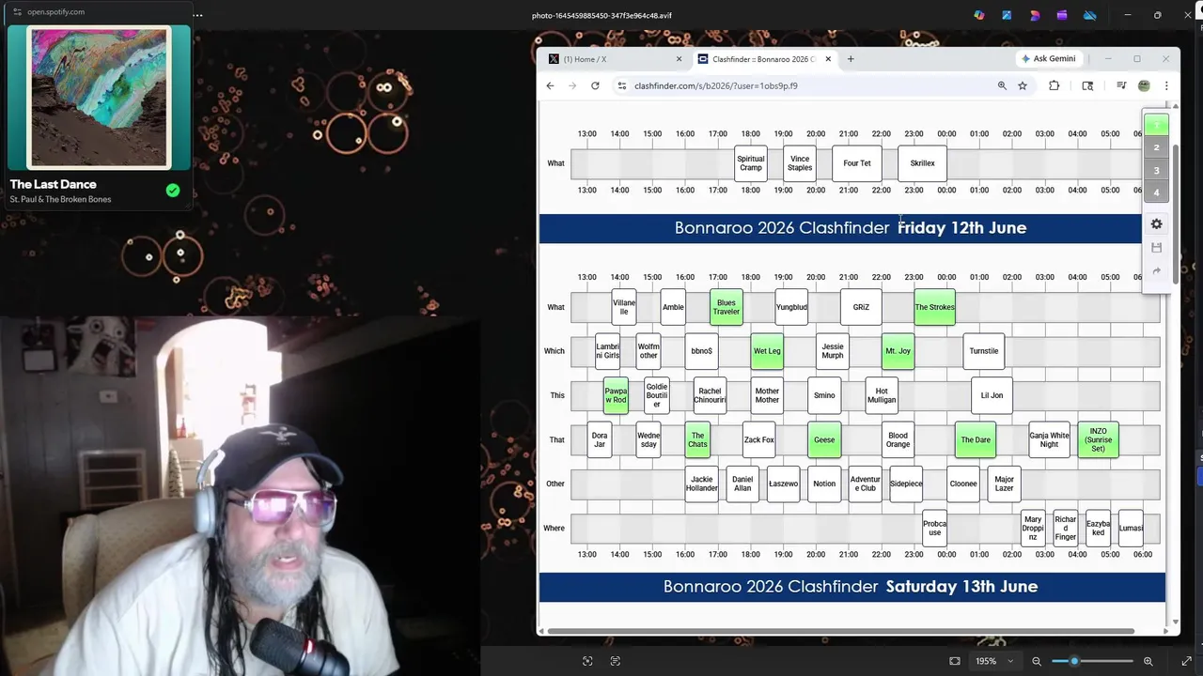Zoom out with Photos magnifier minus
Viewport: 1203px width, 676px height.
1037,661
